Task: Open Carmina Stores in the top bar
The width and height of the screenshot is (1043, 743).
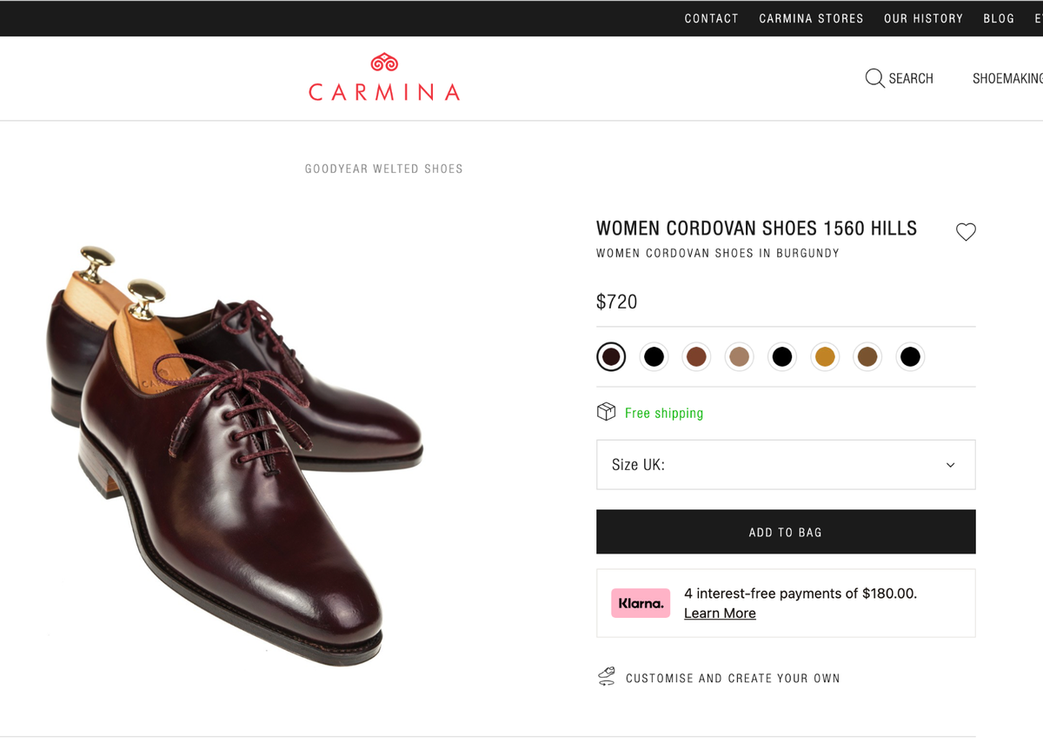Action: tap(811, 18)
